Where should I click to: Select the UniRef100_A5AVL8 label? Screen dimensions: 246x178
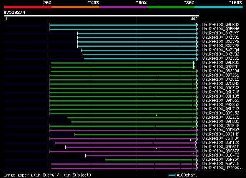[221, 164]
